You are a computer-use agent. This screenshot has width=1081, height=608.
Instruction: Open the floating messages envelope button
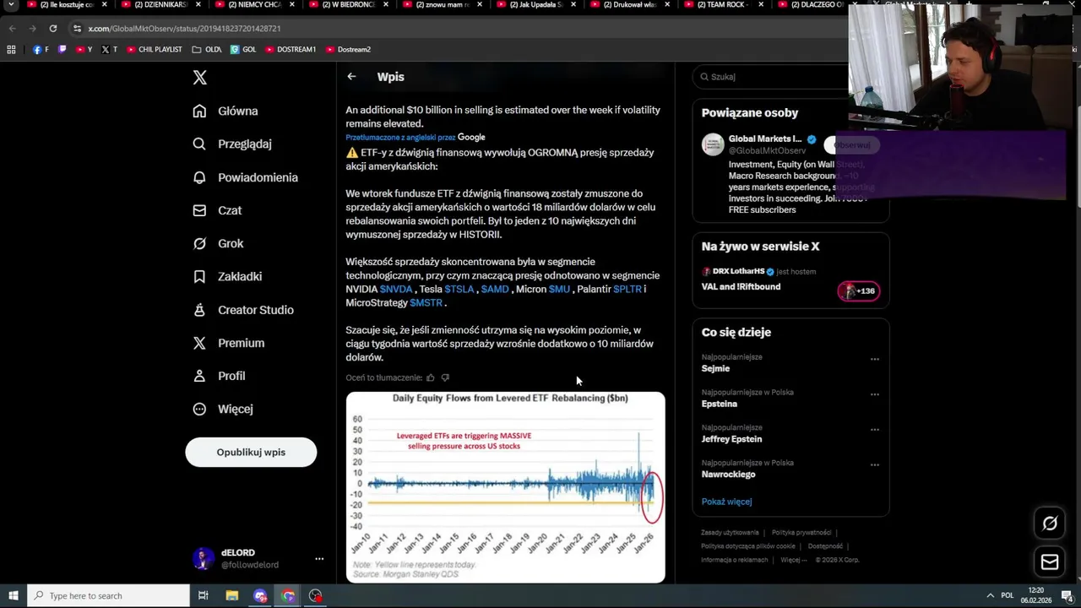tap(1050, 562)
